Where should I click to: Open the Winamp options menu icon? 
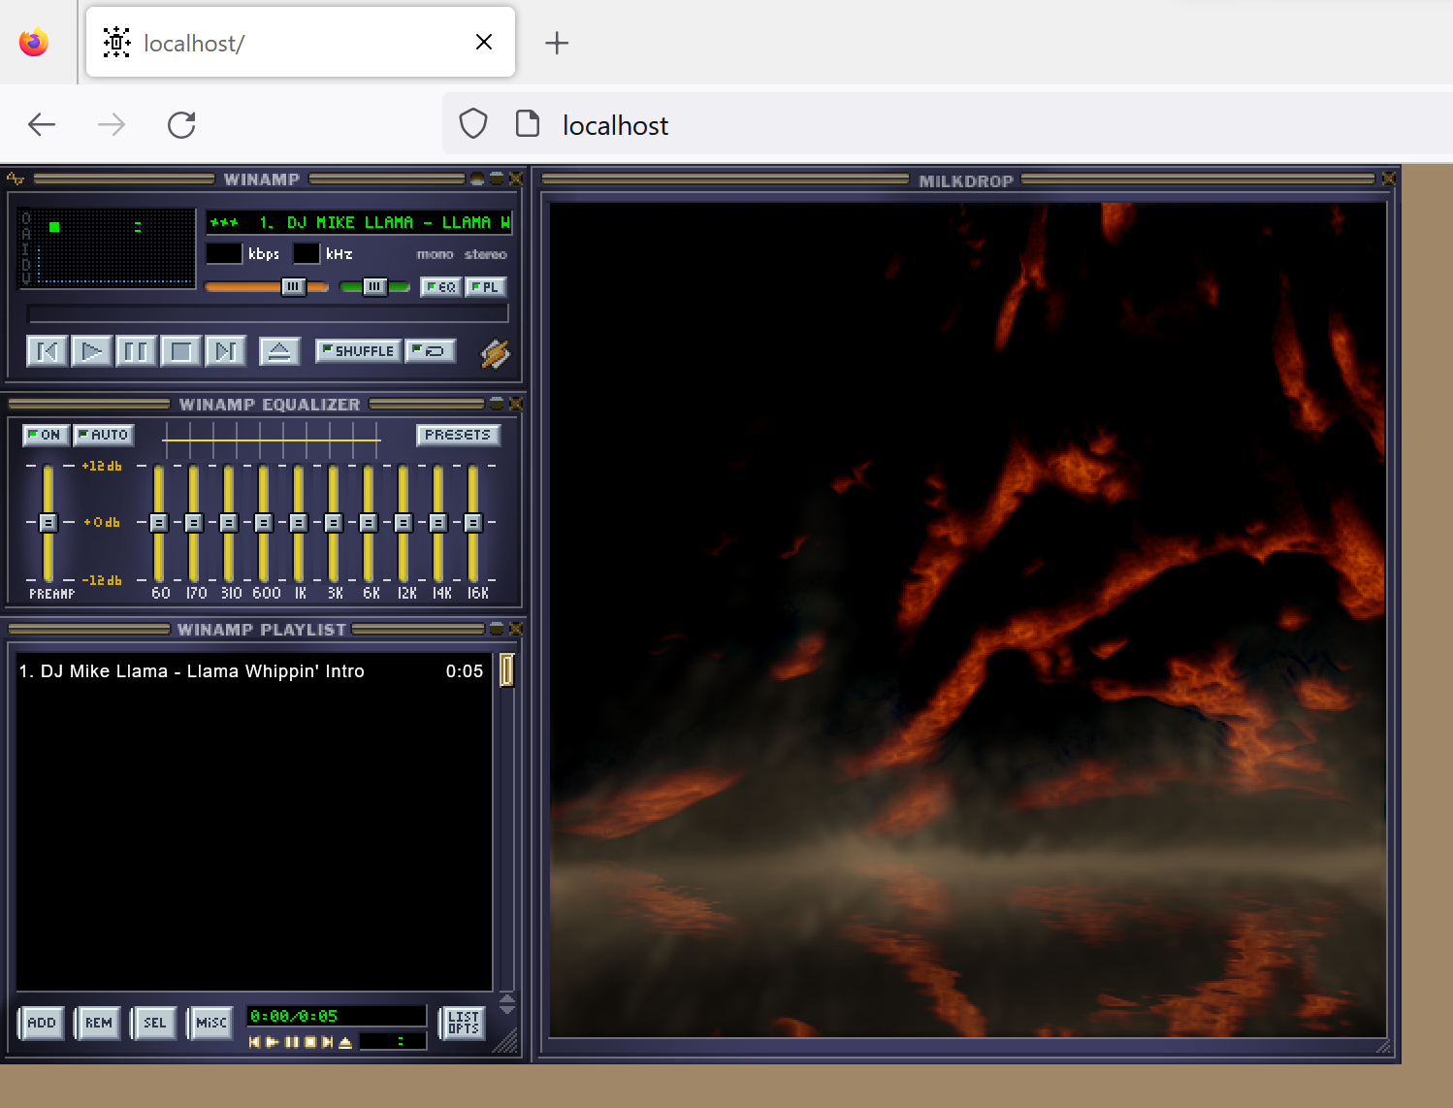(16, 179)
